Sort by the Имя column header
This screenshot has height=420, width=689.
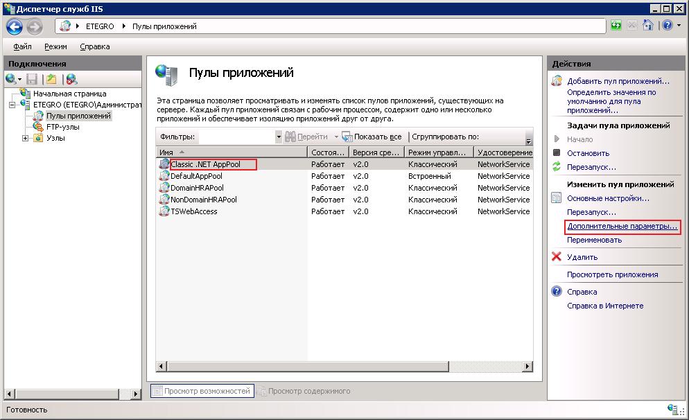[231, 152]
